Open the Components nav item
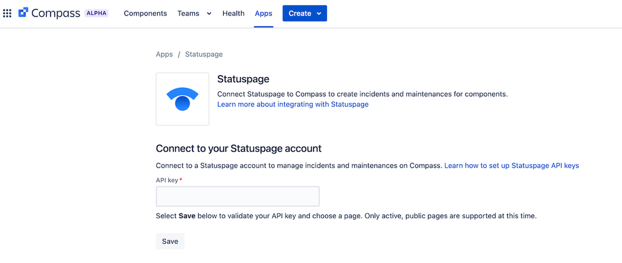This screenshot has height=263, width=622. pos(145,14)
